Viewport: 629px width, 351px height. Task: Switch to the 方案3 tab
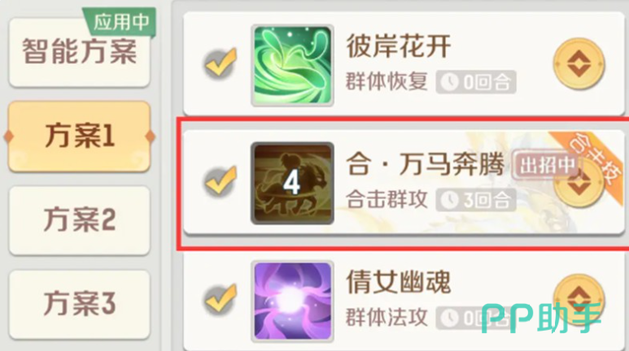(80, 304)
